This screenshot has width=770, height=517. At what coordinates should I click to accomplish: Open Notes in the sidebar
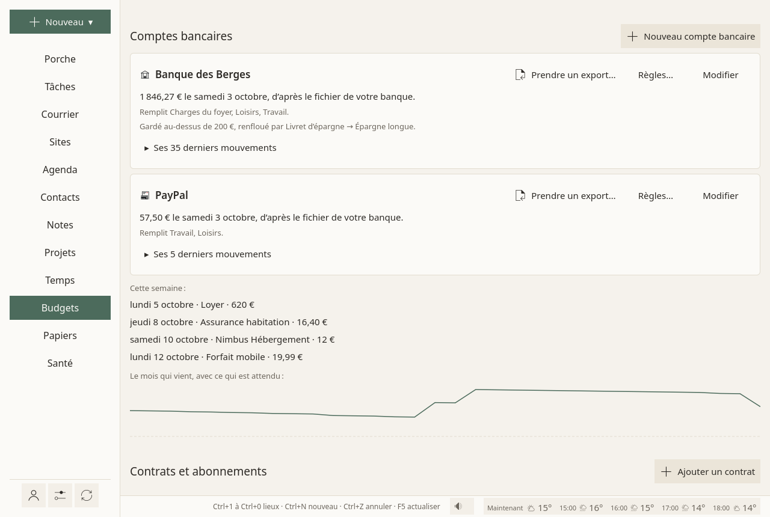point(60,225)
